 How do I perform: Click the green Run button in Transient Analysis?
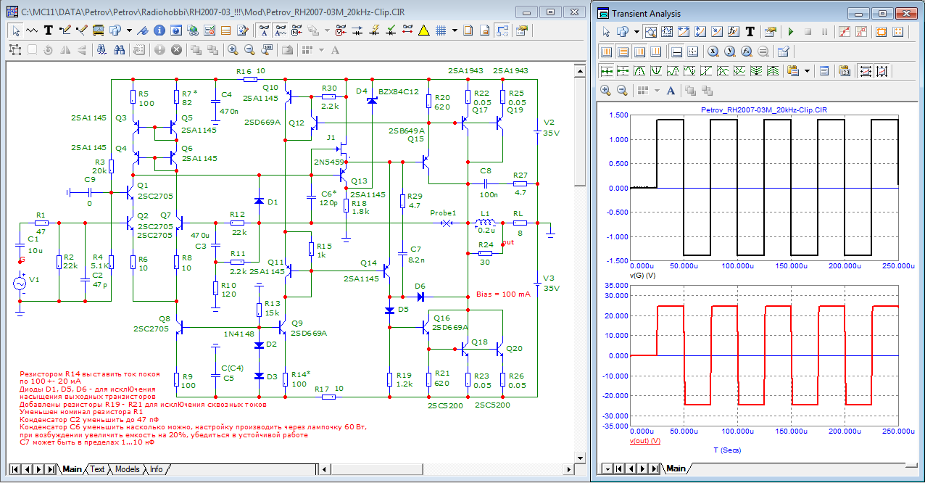(791, 32)
